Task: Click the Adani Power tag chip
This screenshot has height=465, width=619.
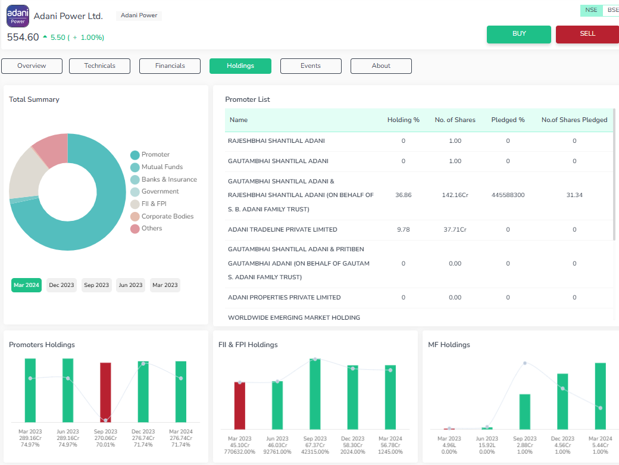Action: click(x=139, y=15)
